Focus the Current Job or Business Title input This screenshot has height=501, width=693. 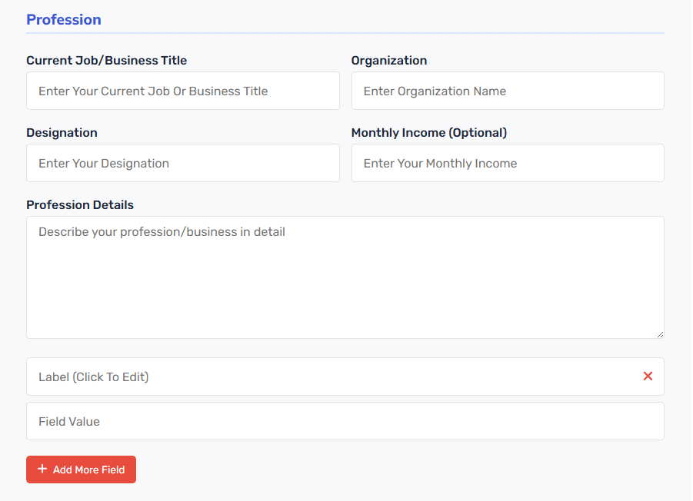click(x=183, y=91)
